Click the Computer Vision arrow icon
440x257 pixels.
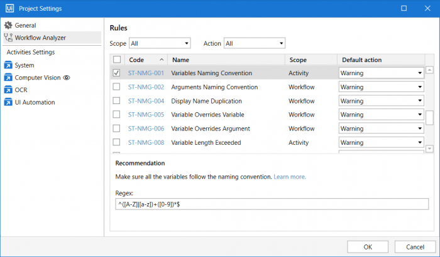coord(8,78)
